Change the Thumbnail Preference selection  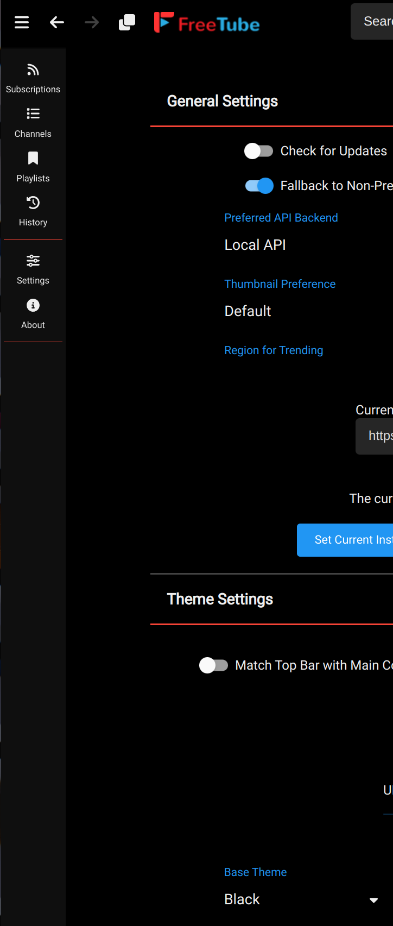[248, 311]
